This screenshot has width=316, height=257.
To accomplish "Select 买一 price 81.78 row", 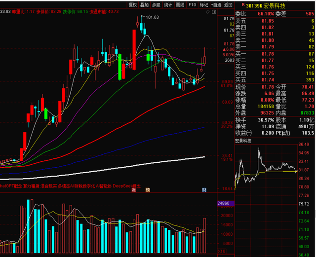I will [x=275, y=54].
